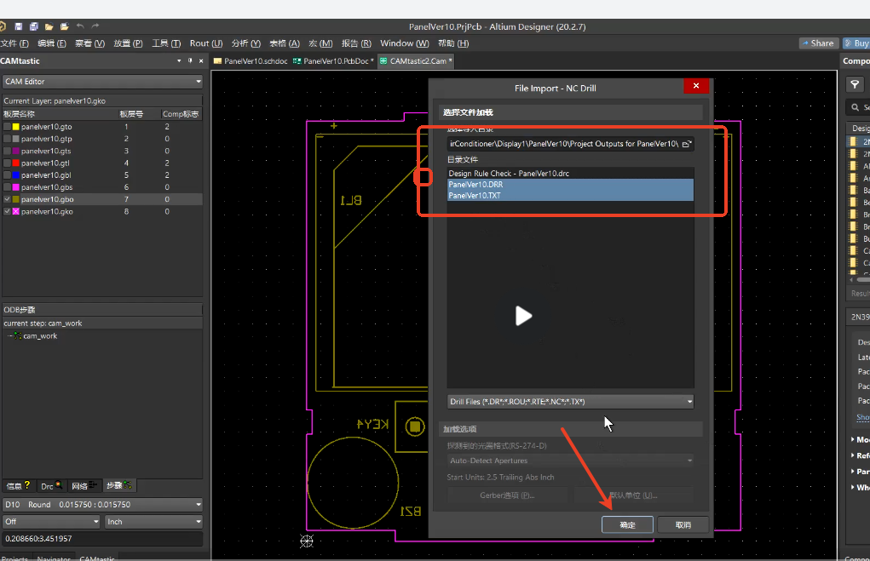Click the Open file folder icon
The width and height of the screenshot is (870, 561).
(x=49, y=26)
